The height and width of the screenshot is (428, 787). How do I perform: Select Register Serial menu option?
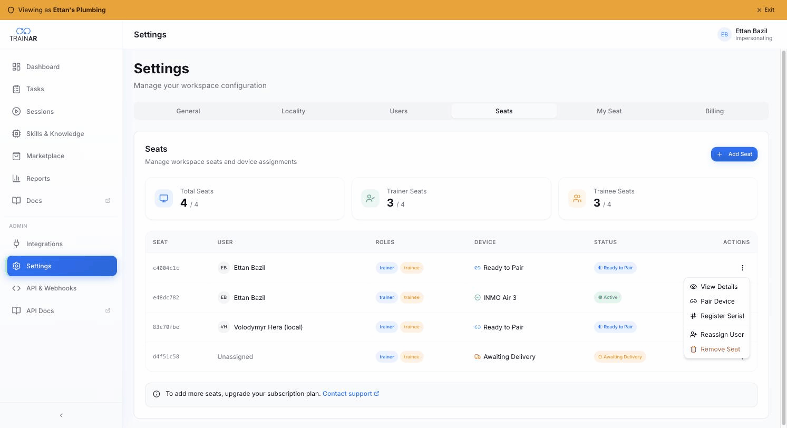click(717, 316)
